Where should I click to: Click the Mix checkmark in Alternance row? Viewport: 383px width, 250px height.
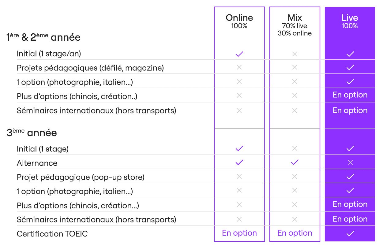(295, 162)
